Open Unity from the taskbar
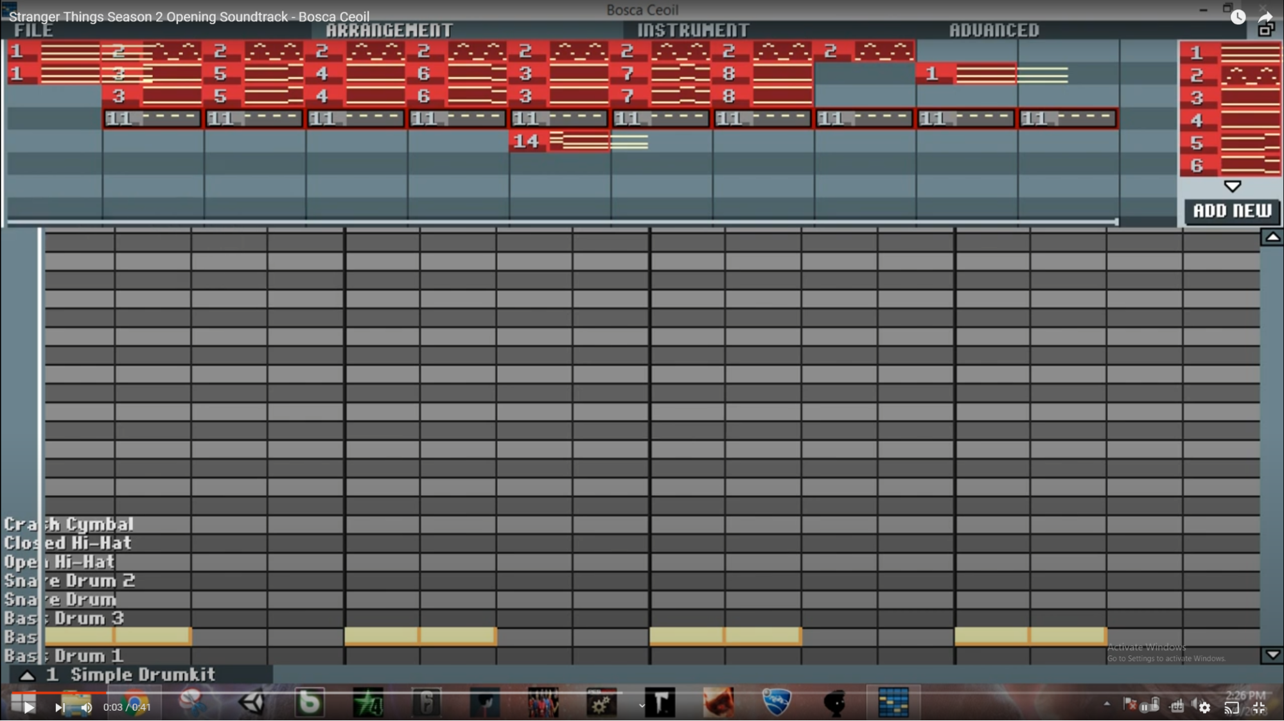 click(252, 703)
